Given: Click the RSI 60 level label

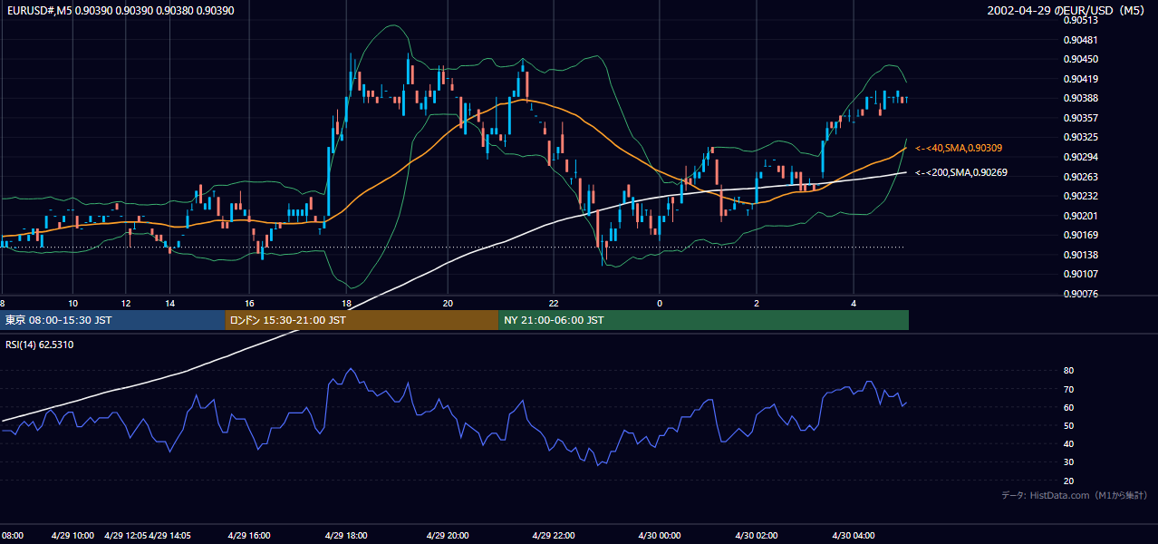Looking at the screenshot, I should tap(1068, 407).
